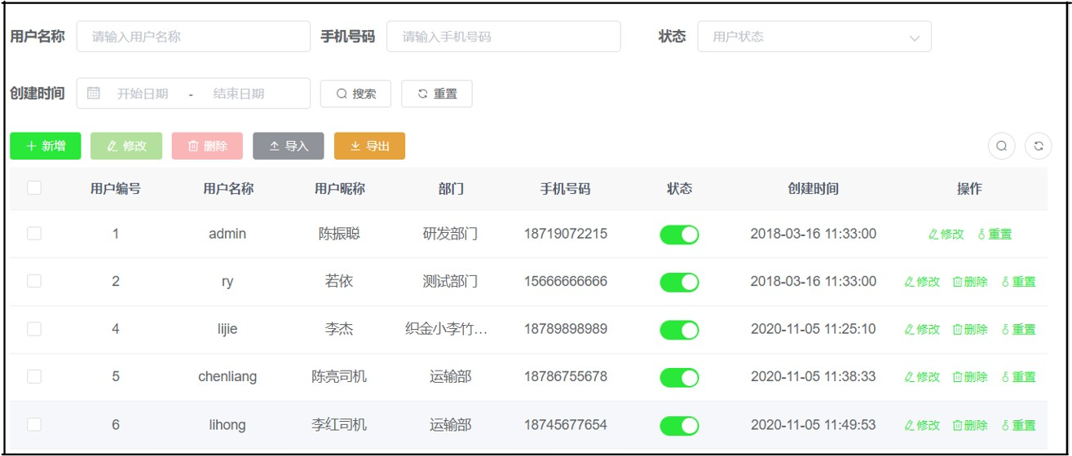This screenshot has width=1072, height=456.
Task: Click timestamp 2020-11-05 11:25:10
Action: pos(814,329)
